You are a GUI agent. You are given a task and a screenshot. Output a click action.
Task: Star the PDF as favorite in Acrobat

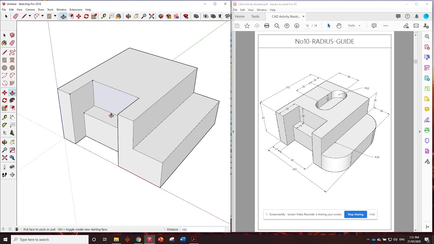point(247,26)
